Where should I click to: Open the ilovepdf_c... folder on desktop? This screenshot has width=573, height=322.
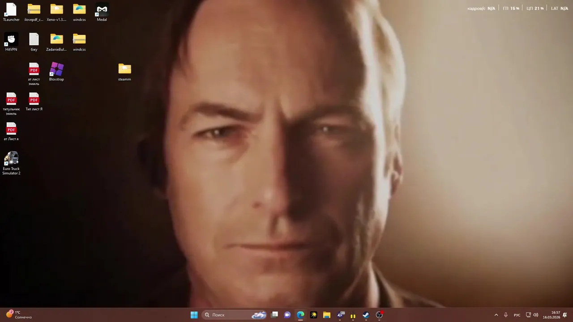pyautogui.click(x=34, y=13)
